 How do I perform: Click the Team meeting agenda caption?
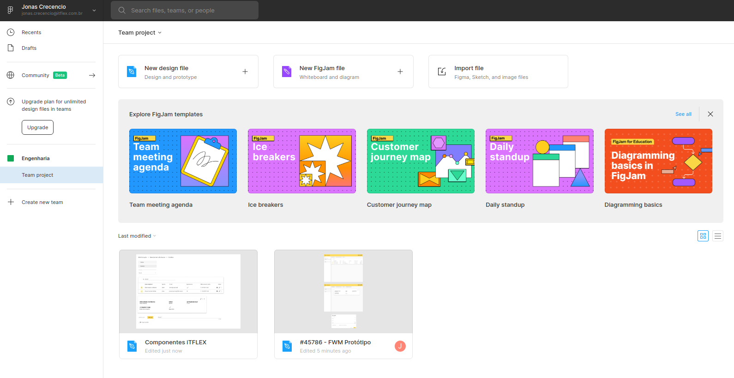tap(161, 205)
